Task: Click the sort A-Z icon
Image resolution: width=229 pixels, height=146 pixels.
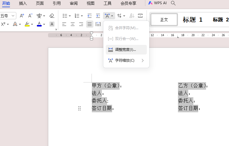Action: point(132,16)
